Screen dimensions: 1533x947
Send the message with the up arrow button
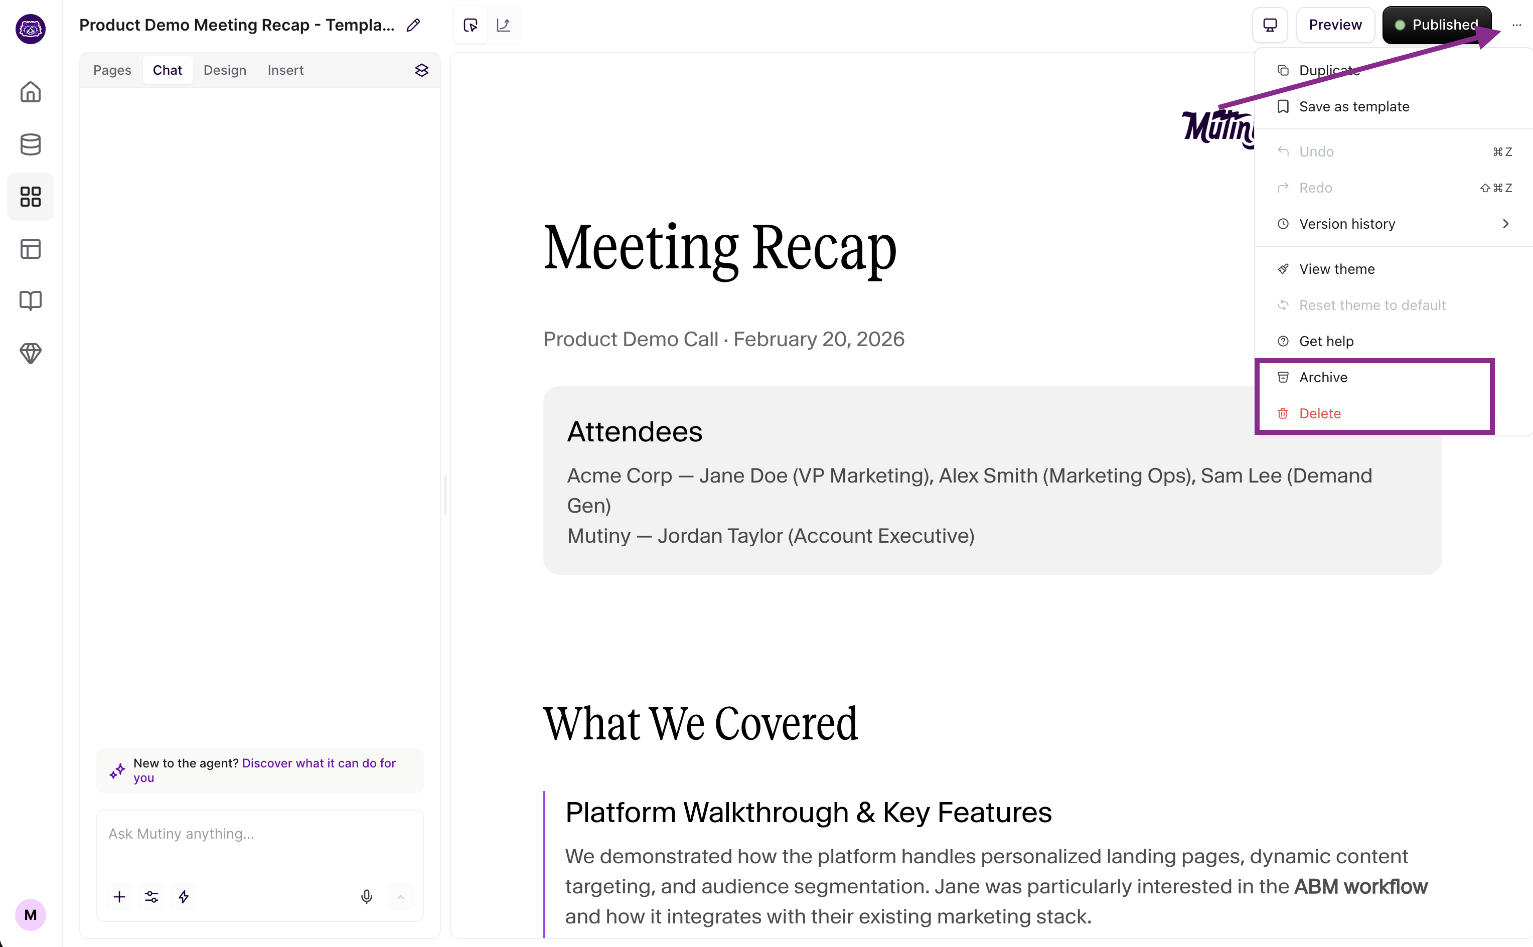pyautogui.click(x=401, y=897)
